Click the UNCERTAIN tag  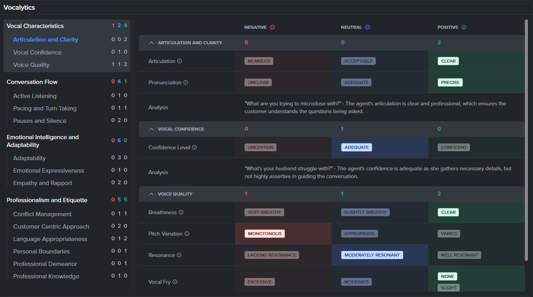click(x=260, y=147)
